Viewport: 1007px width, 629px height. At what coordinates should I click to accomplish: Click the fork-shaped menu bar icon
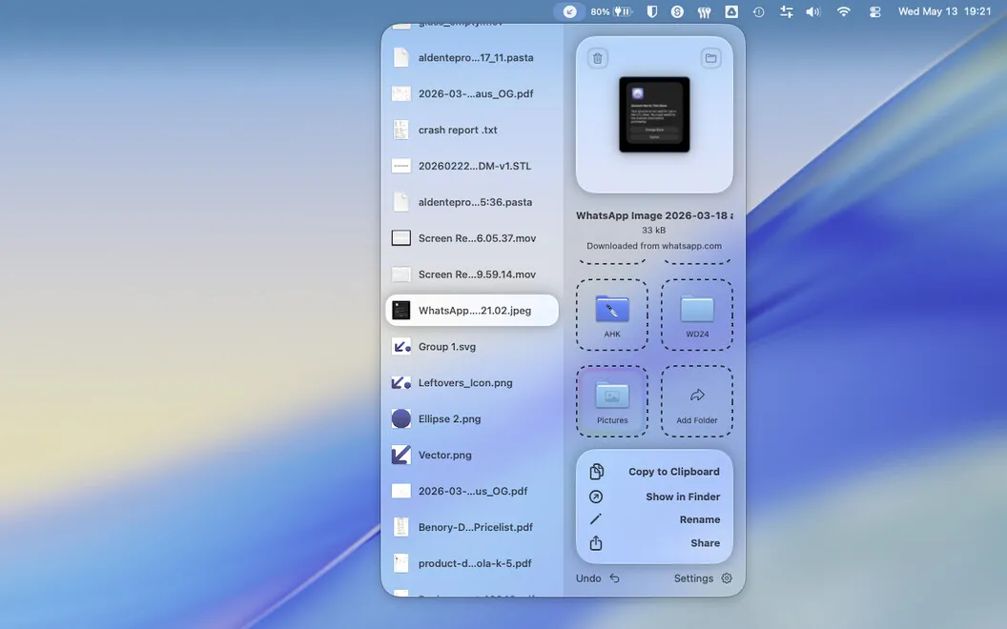pyautogui.click(x=705, y=11)
